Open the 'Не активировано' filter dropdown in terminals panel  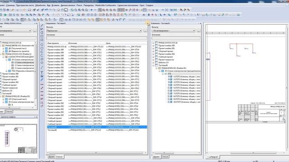194,31
